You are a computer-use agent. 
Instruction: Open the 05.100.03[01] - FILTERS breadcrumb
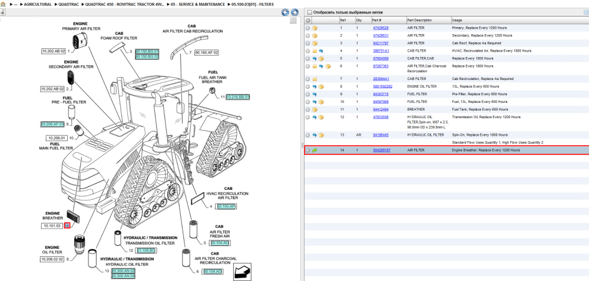253,5
